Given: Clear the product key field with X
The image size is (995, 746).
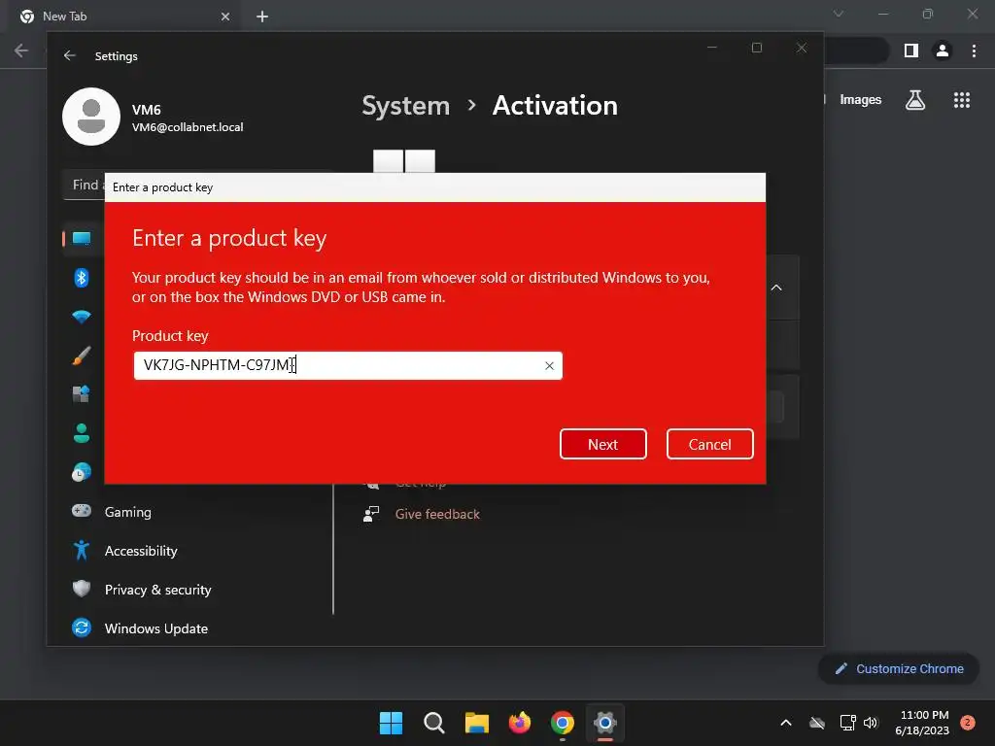Looking at the screenshot, I should [x=550, y=366].
